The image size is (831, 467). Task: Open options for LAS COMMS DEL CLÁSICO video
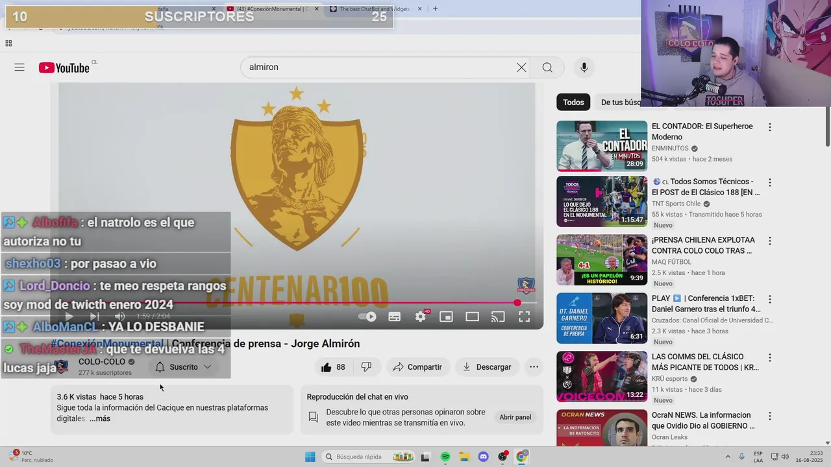pos(770,357)
